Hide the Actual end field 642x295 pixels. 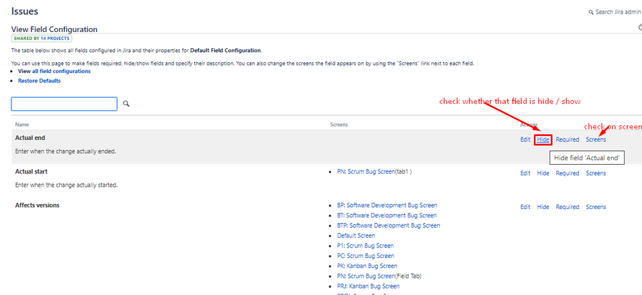point(543,140)
